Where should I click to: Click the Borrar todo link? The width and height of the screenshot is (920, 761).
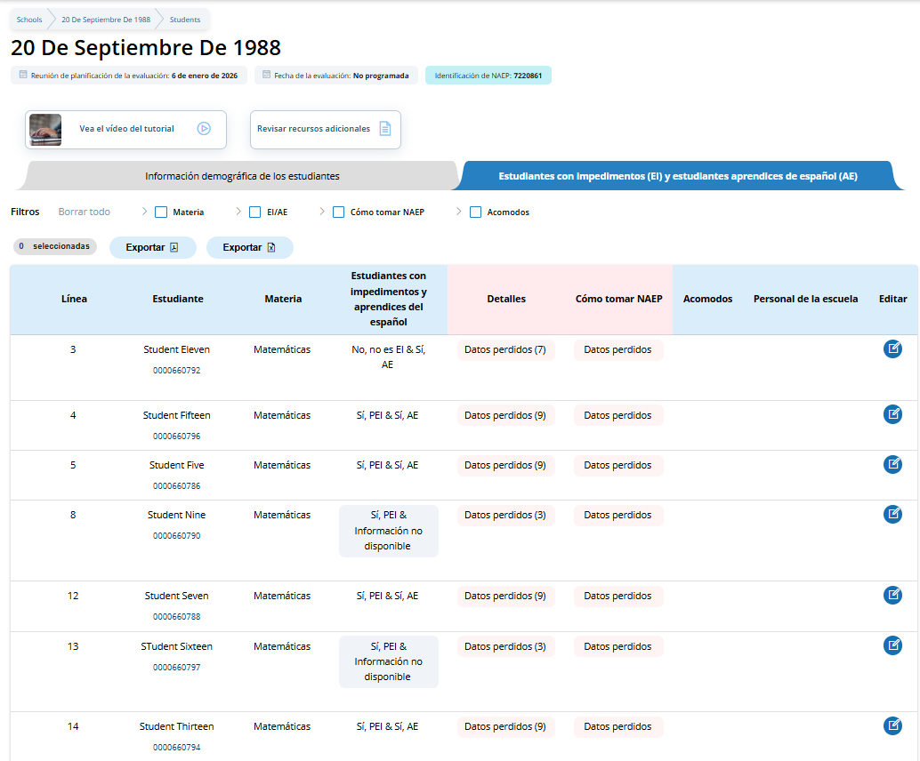pos(85,212)
